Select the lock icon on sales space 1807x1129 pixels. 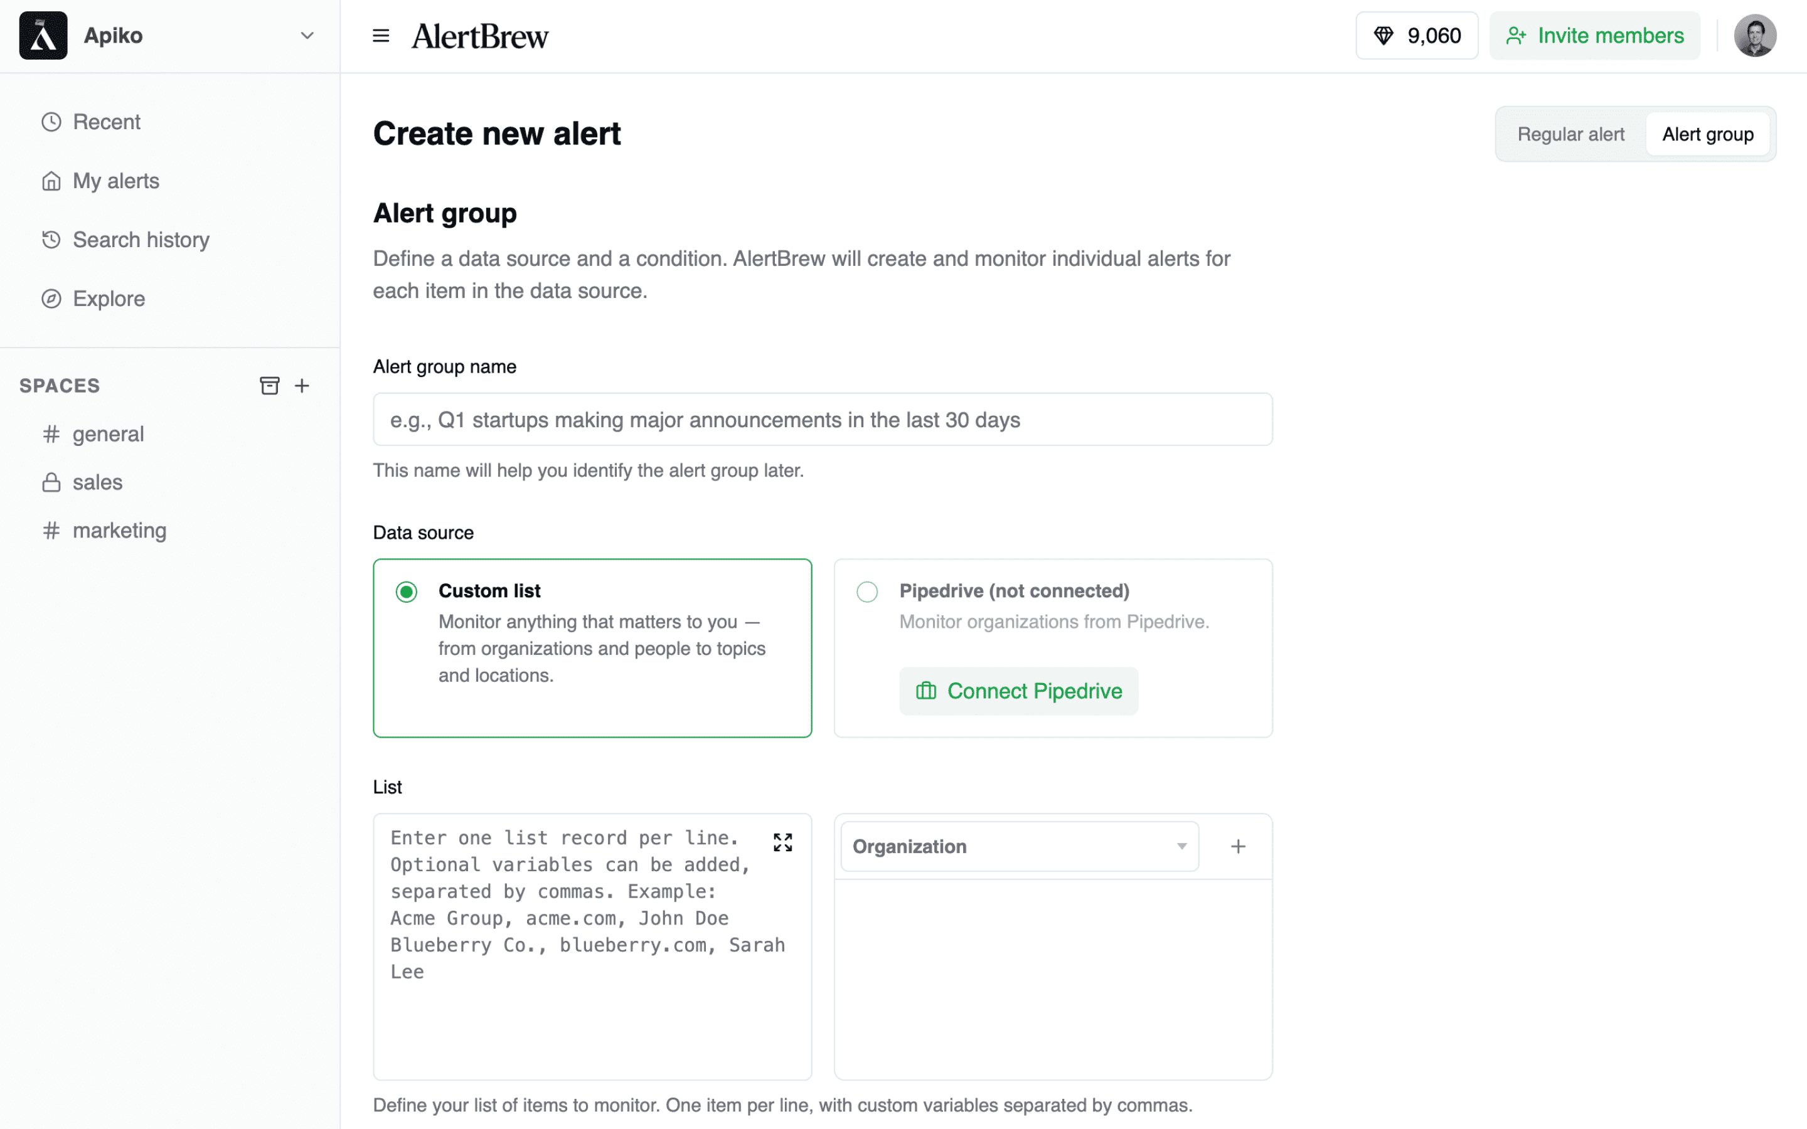51,482
